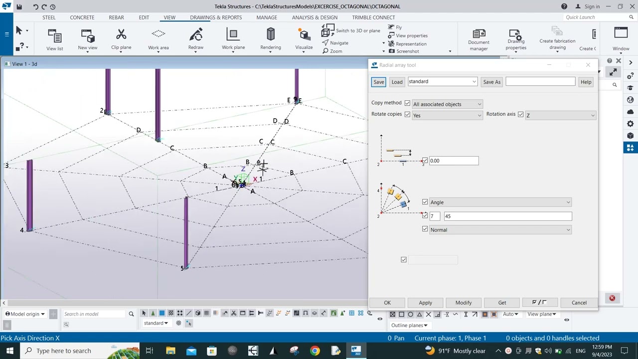The image size is (638, 359).
Task: Toggle the Rotation axis checkbox
Action: click(520, 115)
